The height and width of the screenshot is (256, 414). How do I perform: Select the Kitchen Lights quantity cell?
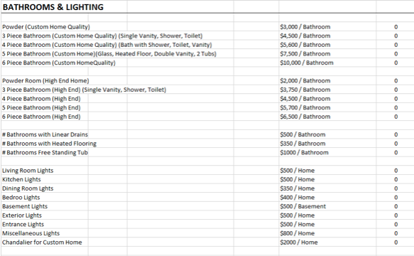396,180
